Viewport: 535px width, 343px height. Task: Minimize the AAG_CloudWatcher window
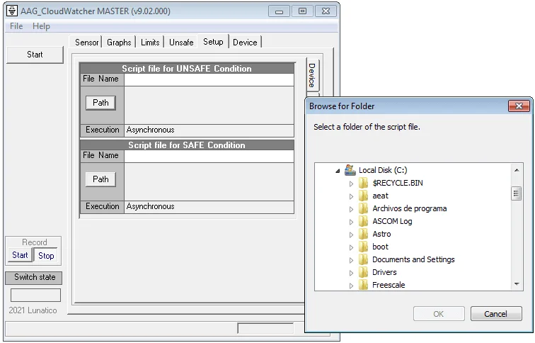pyautogui.click(x=279, y=11)
